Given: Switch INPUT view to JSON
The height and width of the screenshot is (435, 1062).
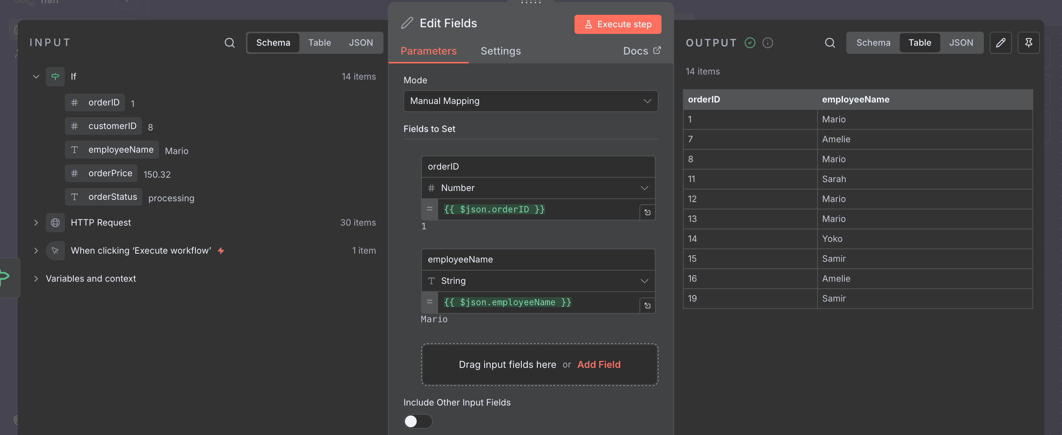Looking at the screenshot, I should tap(361, 42).
